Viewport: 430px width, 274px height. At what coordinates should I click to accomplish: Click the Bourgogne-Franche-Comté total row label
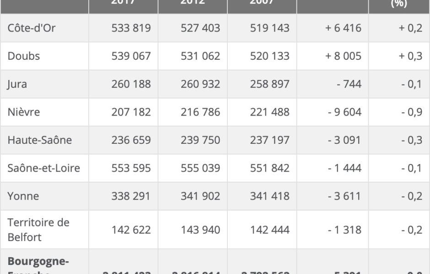38,265
